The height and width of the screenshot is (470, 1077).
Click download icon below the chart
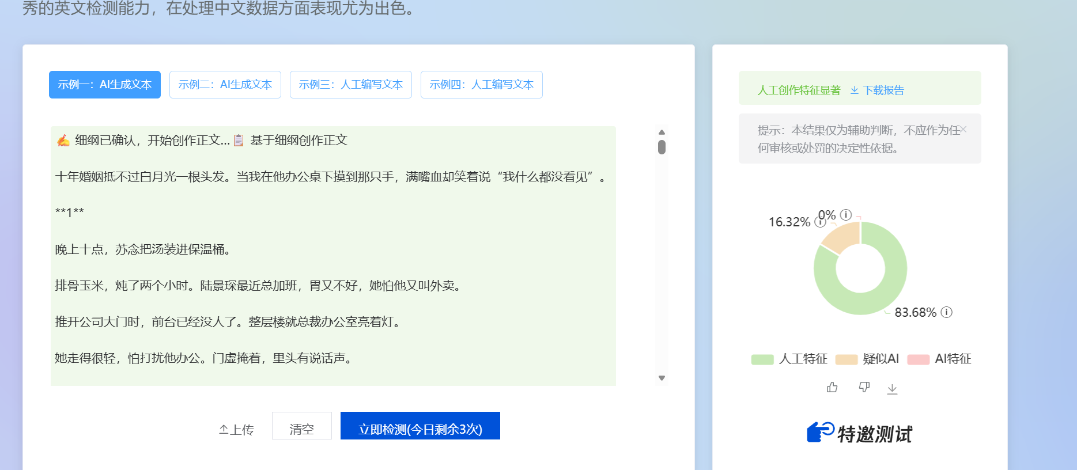(x=892, y=389)
